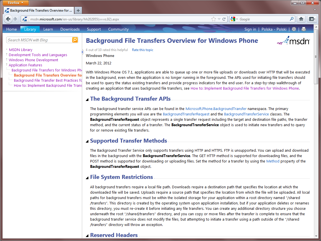Click the printer icon in header

tap(304, 29)
